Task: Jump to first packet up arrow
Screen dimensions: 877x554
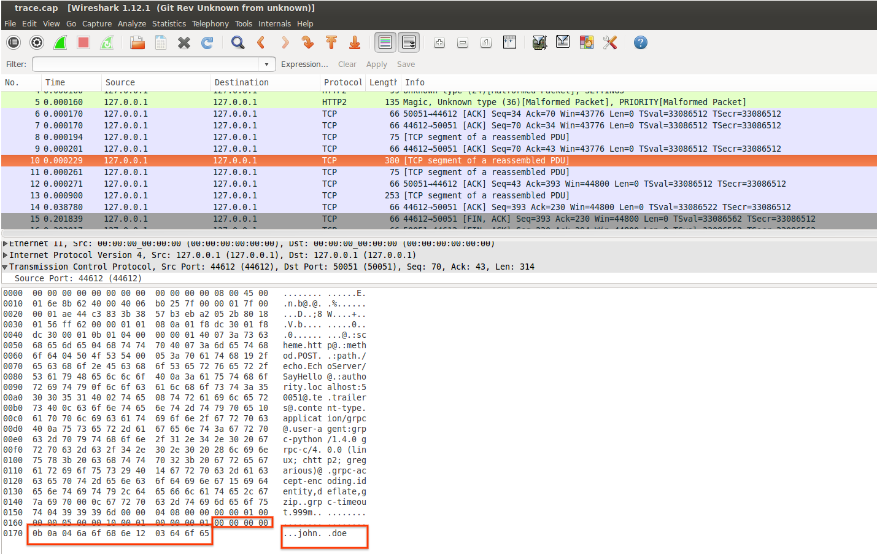Action: (x=331, y=42)
